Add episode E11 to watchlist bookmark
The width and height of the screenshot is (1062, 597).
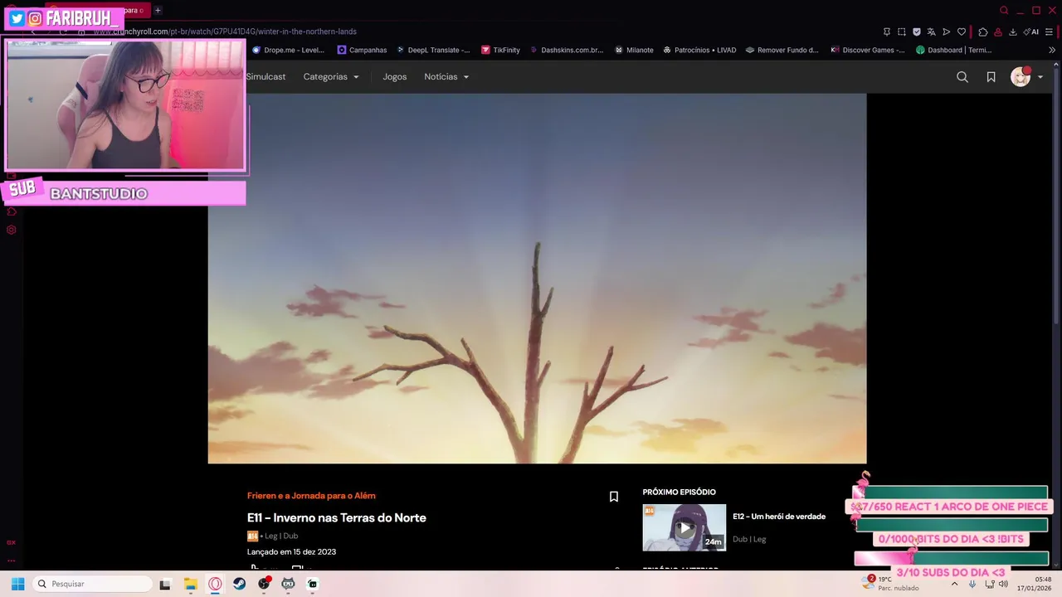click(614, 497)
